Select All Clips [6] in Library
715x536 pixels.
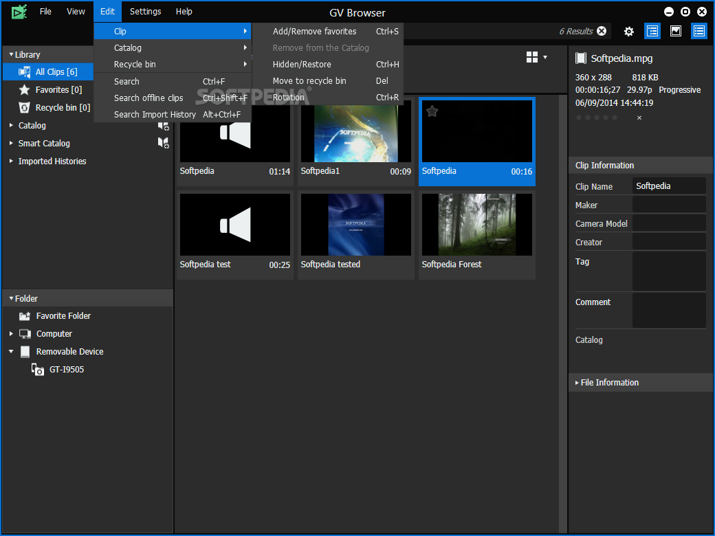click(48, 71)
